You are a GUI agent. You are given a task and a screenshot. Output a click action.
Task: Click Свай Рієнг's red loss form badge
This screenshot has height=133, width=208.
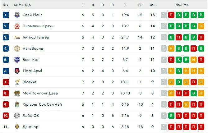171,15
